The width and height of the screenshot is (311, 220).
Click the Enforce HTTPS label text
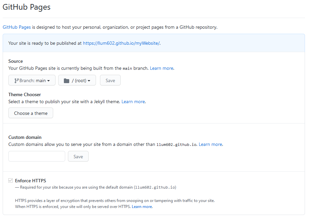pyautogui.click(x=30, y=181)
